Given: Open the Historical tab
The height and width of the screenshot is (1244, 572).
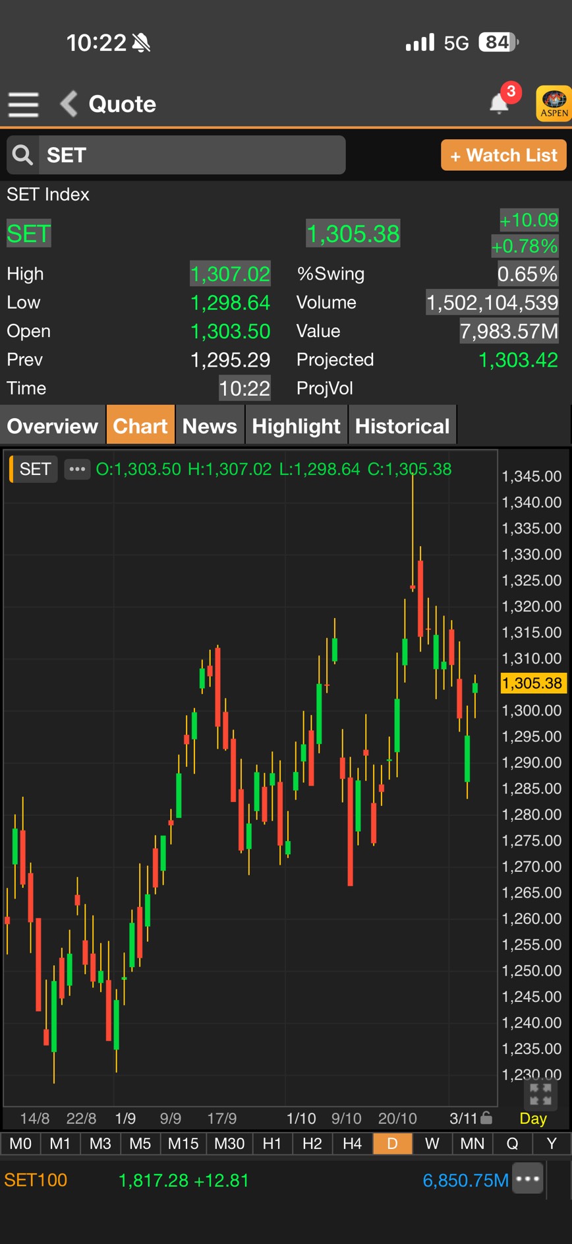Looking at the screenshot, I should [x=402, y=426].
